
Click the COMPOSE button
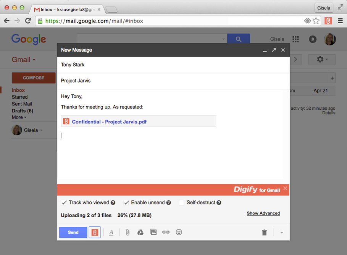pos(34,78)
